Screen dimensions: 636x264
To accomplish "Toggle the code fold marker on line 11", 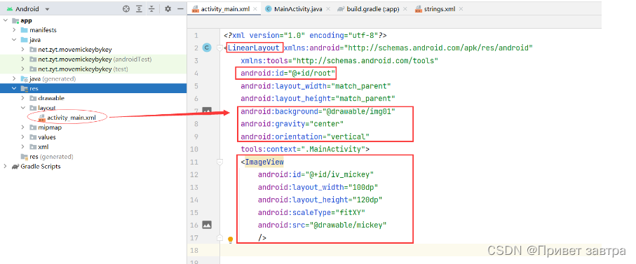I will point(220,162).
